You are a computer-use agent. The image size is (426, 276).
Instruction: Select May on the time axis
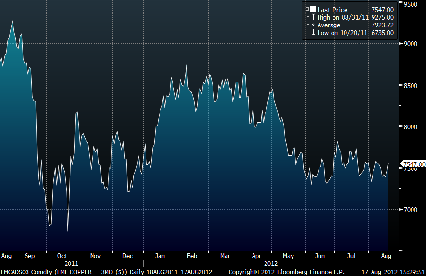coord(288,256)
